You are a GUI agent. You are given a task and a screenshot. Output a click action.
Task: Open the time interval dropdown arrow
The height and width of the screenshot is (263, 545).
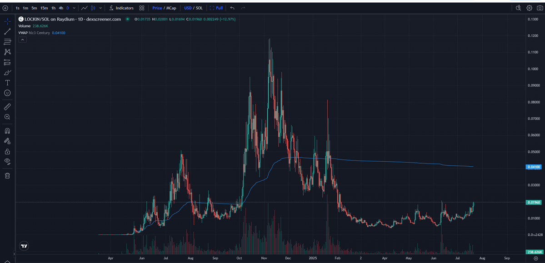[x=74, y=8]
